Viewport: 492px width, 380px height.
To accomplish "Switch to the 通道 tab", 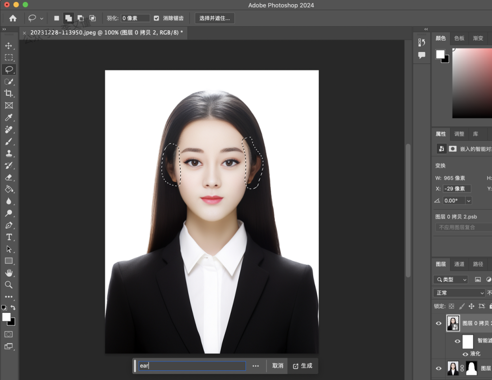I will [x=459, y=264].
